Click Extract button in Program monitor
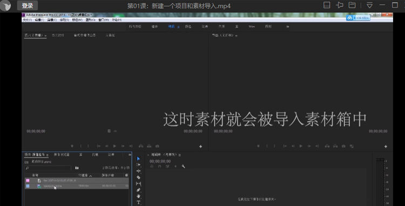This screenshot has width=405, height=206. (335, 146)
